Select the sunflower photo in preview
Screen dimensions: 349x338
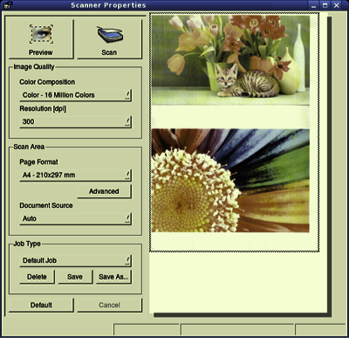230,180
